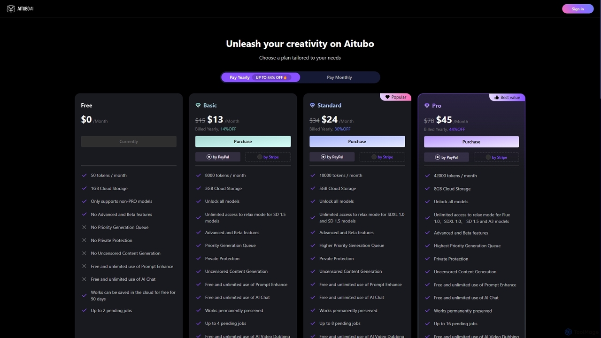Click checkmark beside 1GB Cloud Storage
601x338 pixels.
[x=84, y=188]
